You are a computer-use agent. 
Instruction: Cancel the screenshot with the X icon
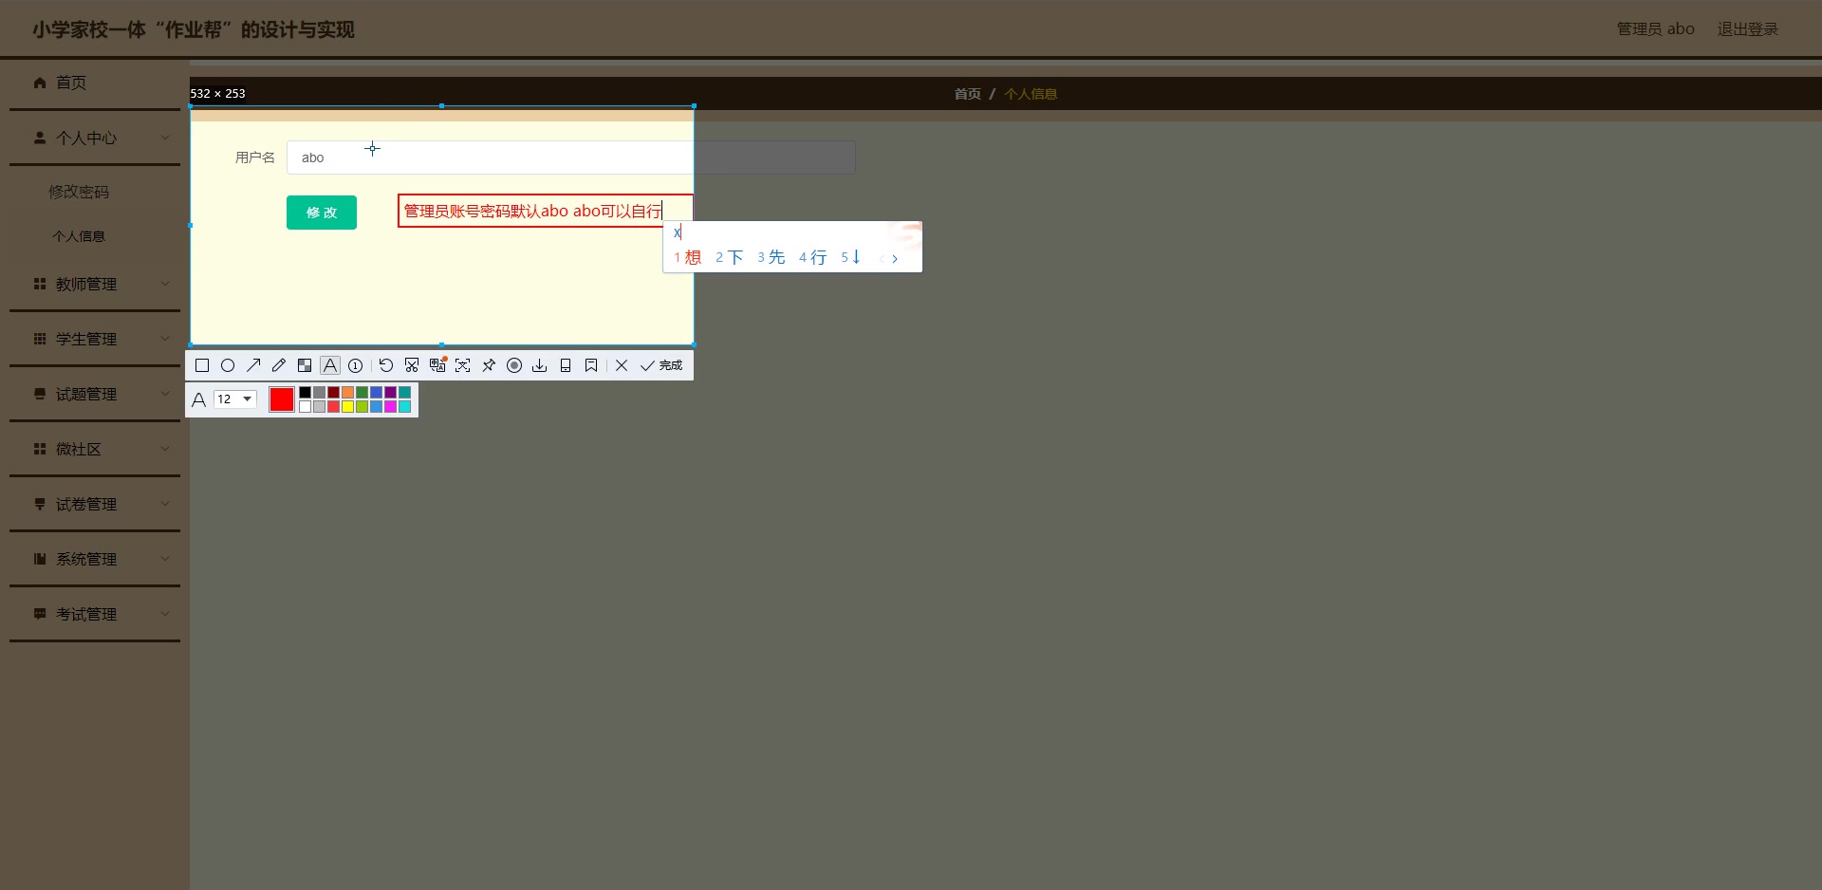coord(622,365)
